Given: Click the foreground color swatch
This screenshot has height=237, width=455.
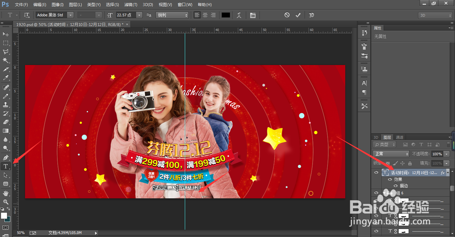Looking at the screenshot, I should click(x=4, y=216).
